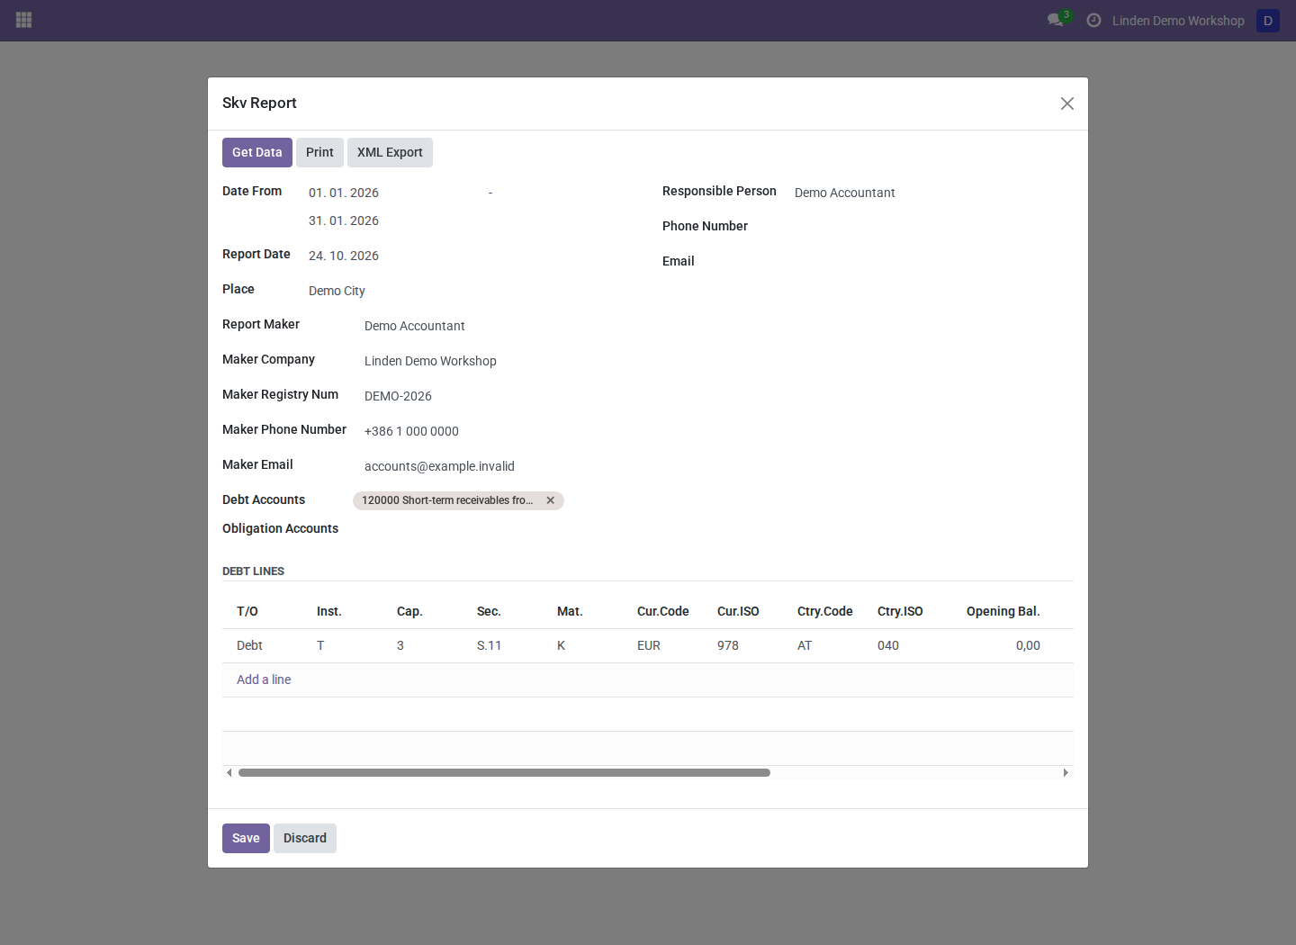This screenshot has height=945, width=1296.
Task: Click the Debt Accounts tag field
Action: point(492,500)
